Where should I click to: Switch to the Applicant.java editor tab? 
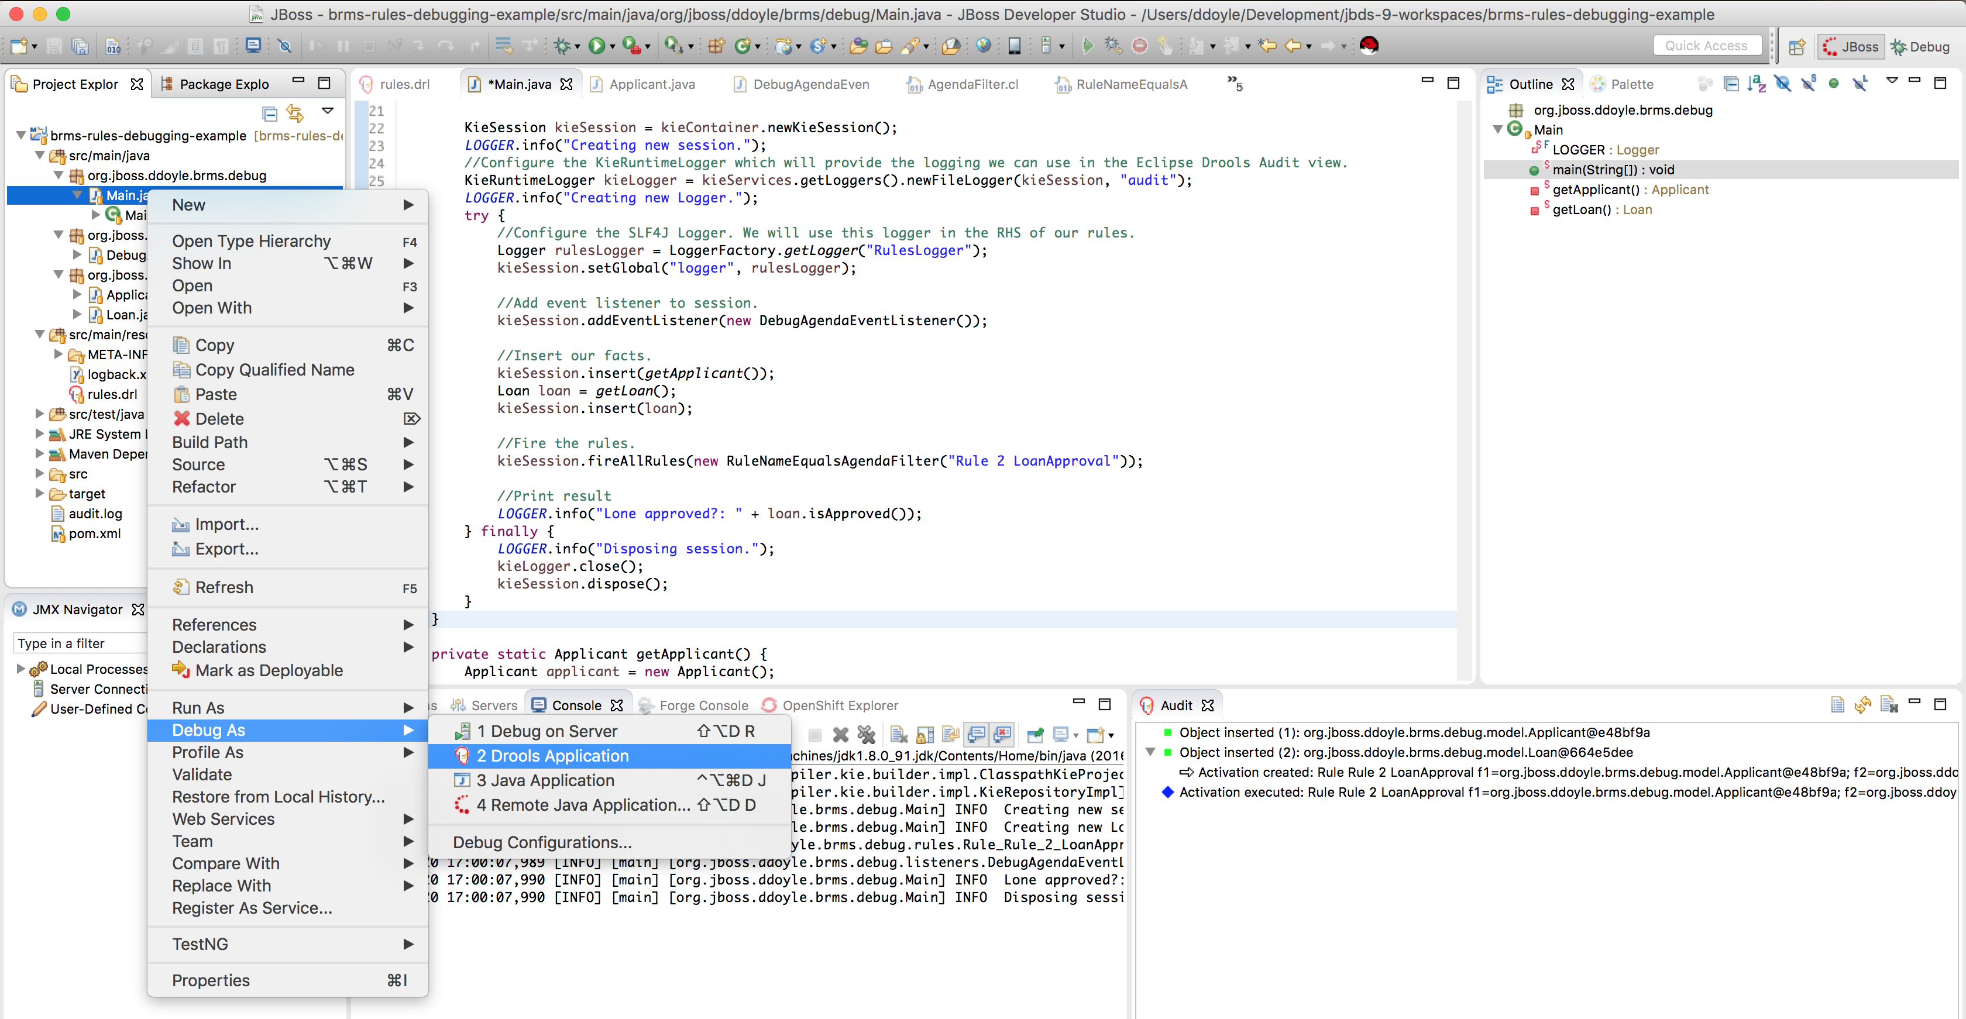pyautogui.click(x=651, y=84)
